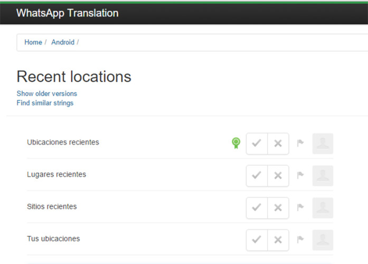Screen dimensions: 368x264
Task: Flag the 'Sitios recientes' translation
Action: [x=300, y=208]
